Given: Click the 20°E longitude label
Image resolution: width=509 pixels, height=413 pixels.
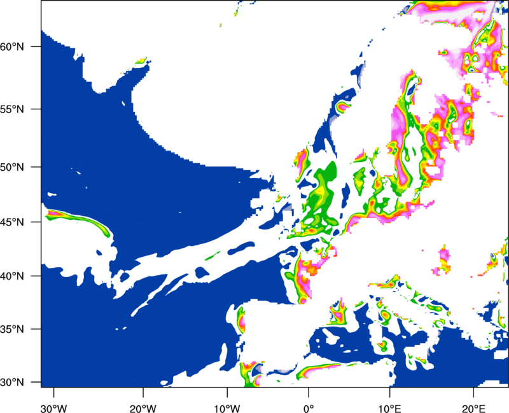Looking at the screenshot, I should [473, 409].
